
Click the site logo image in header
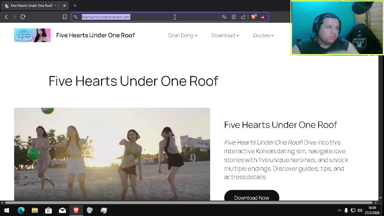(32, 35)
